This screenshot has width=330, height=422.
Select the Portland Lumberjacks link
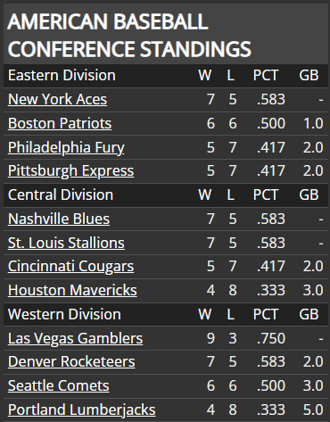tap(81, 410)
